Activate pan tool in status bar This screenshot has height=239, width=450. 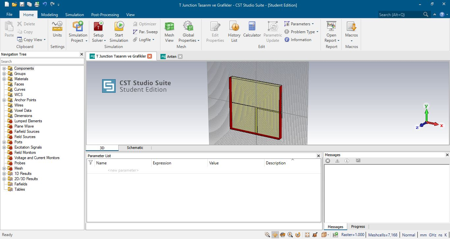[x=275, y=235]
